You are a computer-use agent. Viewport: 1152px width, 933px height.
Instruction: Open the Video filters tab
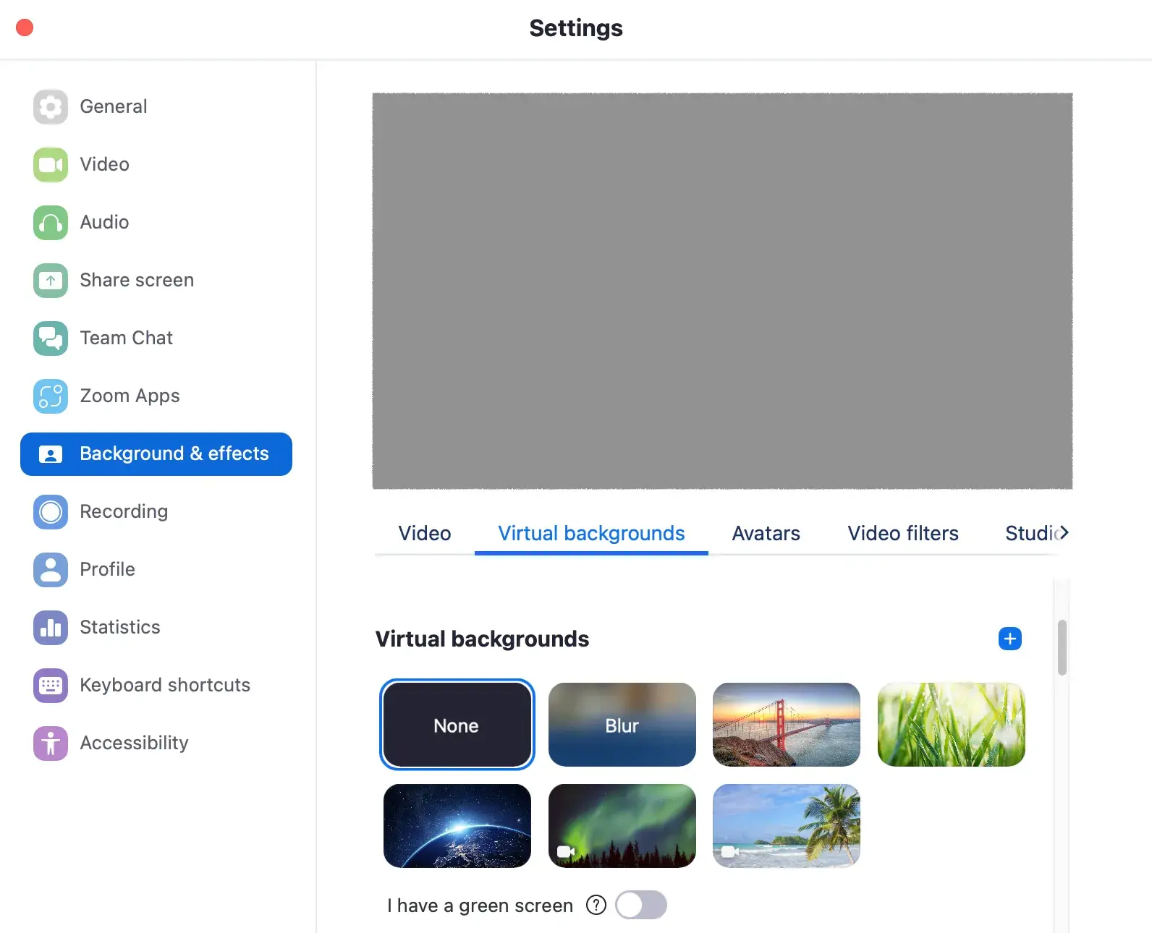click(x=903, y=533)
